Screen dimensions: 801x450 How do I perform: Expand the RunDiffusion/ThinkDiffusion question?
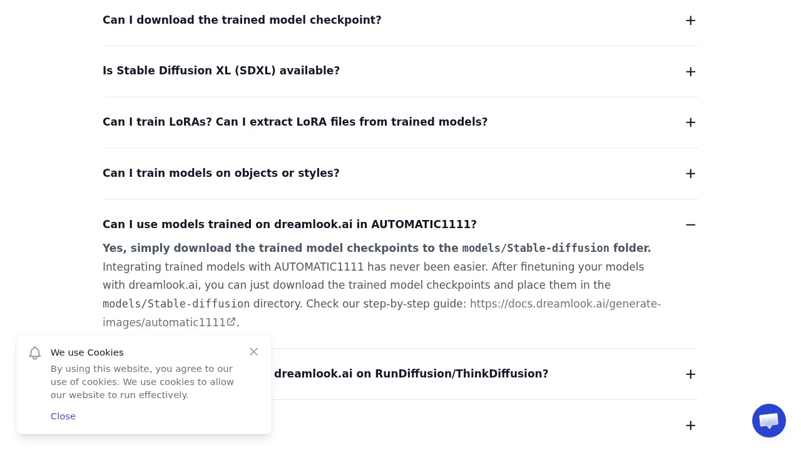(690, 374)
